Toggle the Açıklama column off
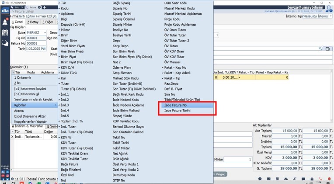The height and width of the screenshot is (184, 334). (x=69, y=13)
